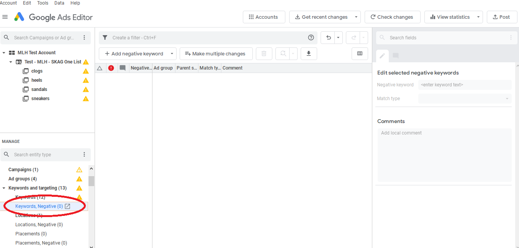Open campaign search options kebab menu
The image size is (519, 248).
[x=84, y=37]
